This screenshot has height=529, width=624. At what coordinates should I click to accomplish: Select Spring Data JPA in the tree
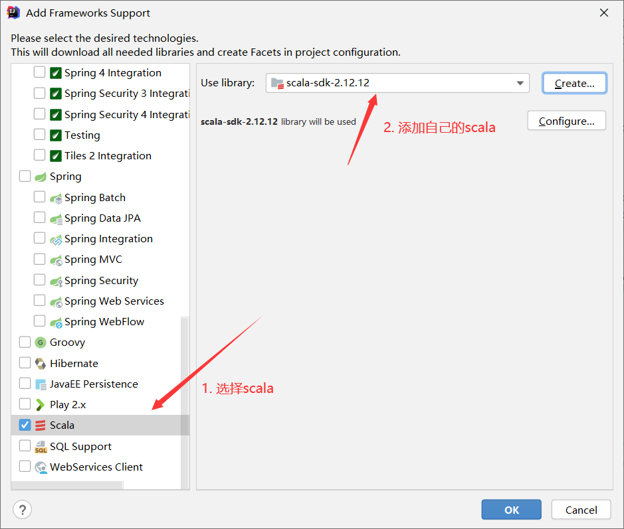click(102, 218)
